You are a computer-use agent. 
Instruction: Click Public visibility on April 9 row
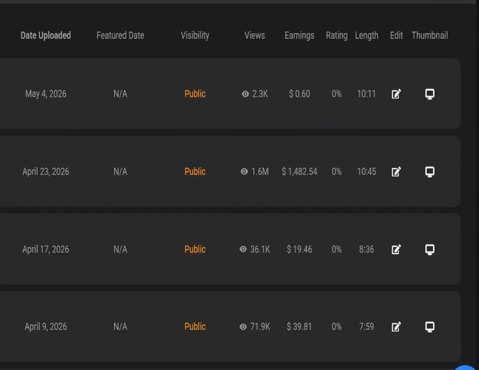click(195, 327)
